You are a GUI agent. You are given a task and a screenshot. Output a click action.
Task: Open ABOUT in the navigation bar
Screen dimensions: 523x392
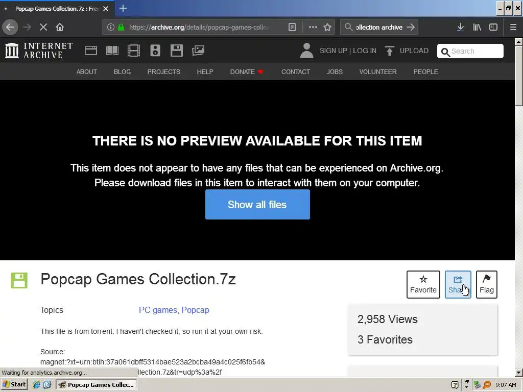click(x=87, y=71)
